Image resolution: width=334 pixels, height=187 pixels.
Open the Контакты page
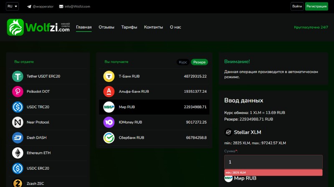click(x=153, y=27)
